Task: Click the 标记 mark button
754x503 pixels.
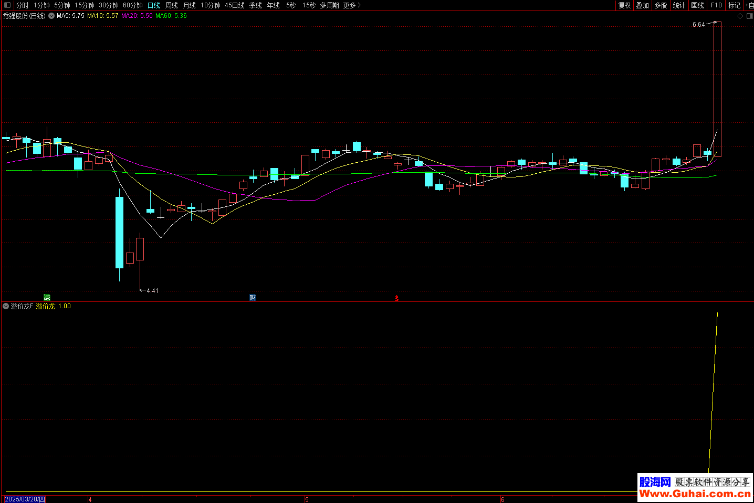Action: click(x=734, y=5)
